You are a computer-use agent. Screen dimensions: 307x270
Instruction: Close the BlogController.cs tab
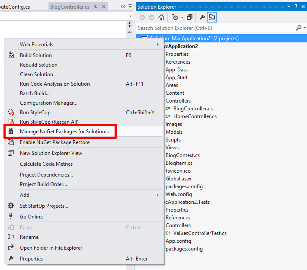(x=104, y=6)
